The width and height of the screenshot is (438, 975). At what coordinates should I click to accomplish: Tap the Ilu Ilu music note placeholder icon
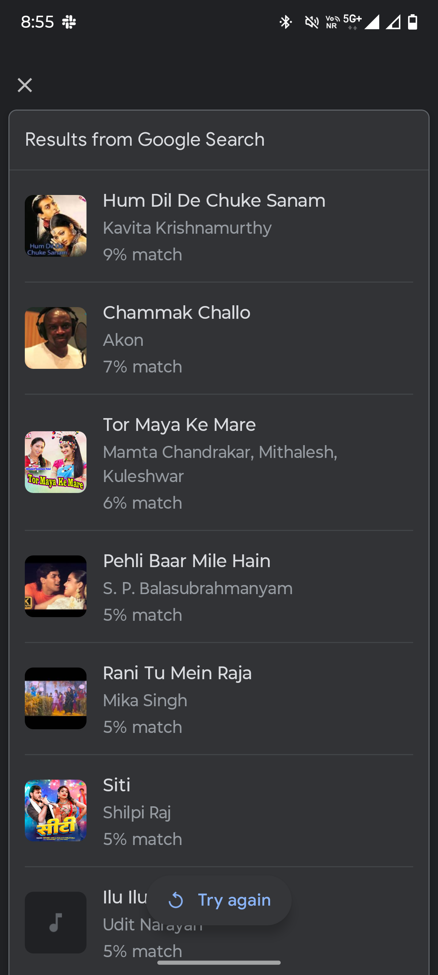55,922
